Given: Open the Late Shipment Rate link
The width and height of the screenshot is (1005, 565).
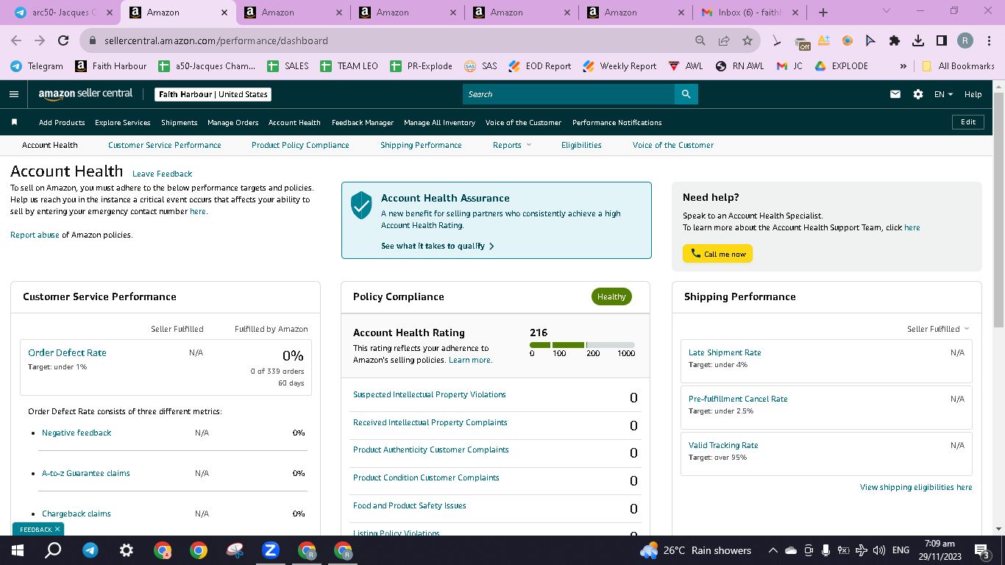Looking at the screenshot, I should coord(725,352).
